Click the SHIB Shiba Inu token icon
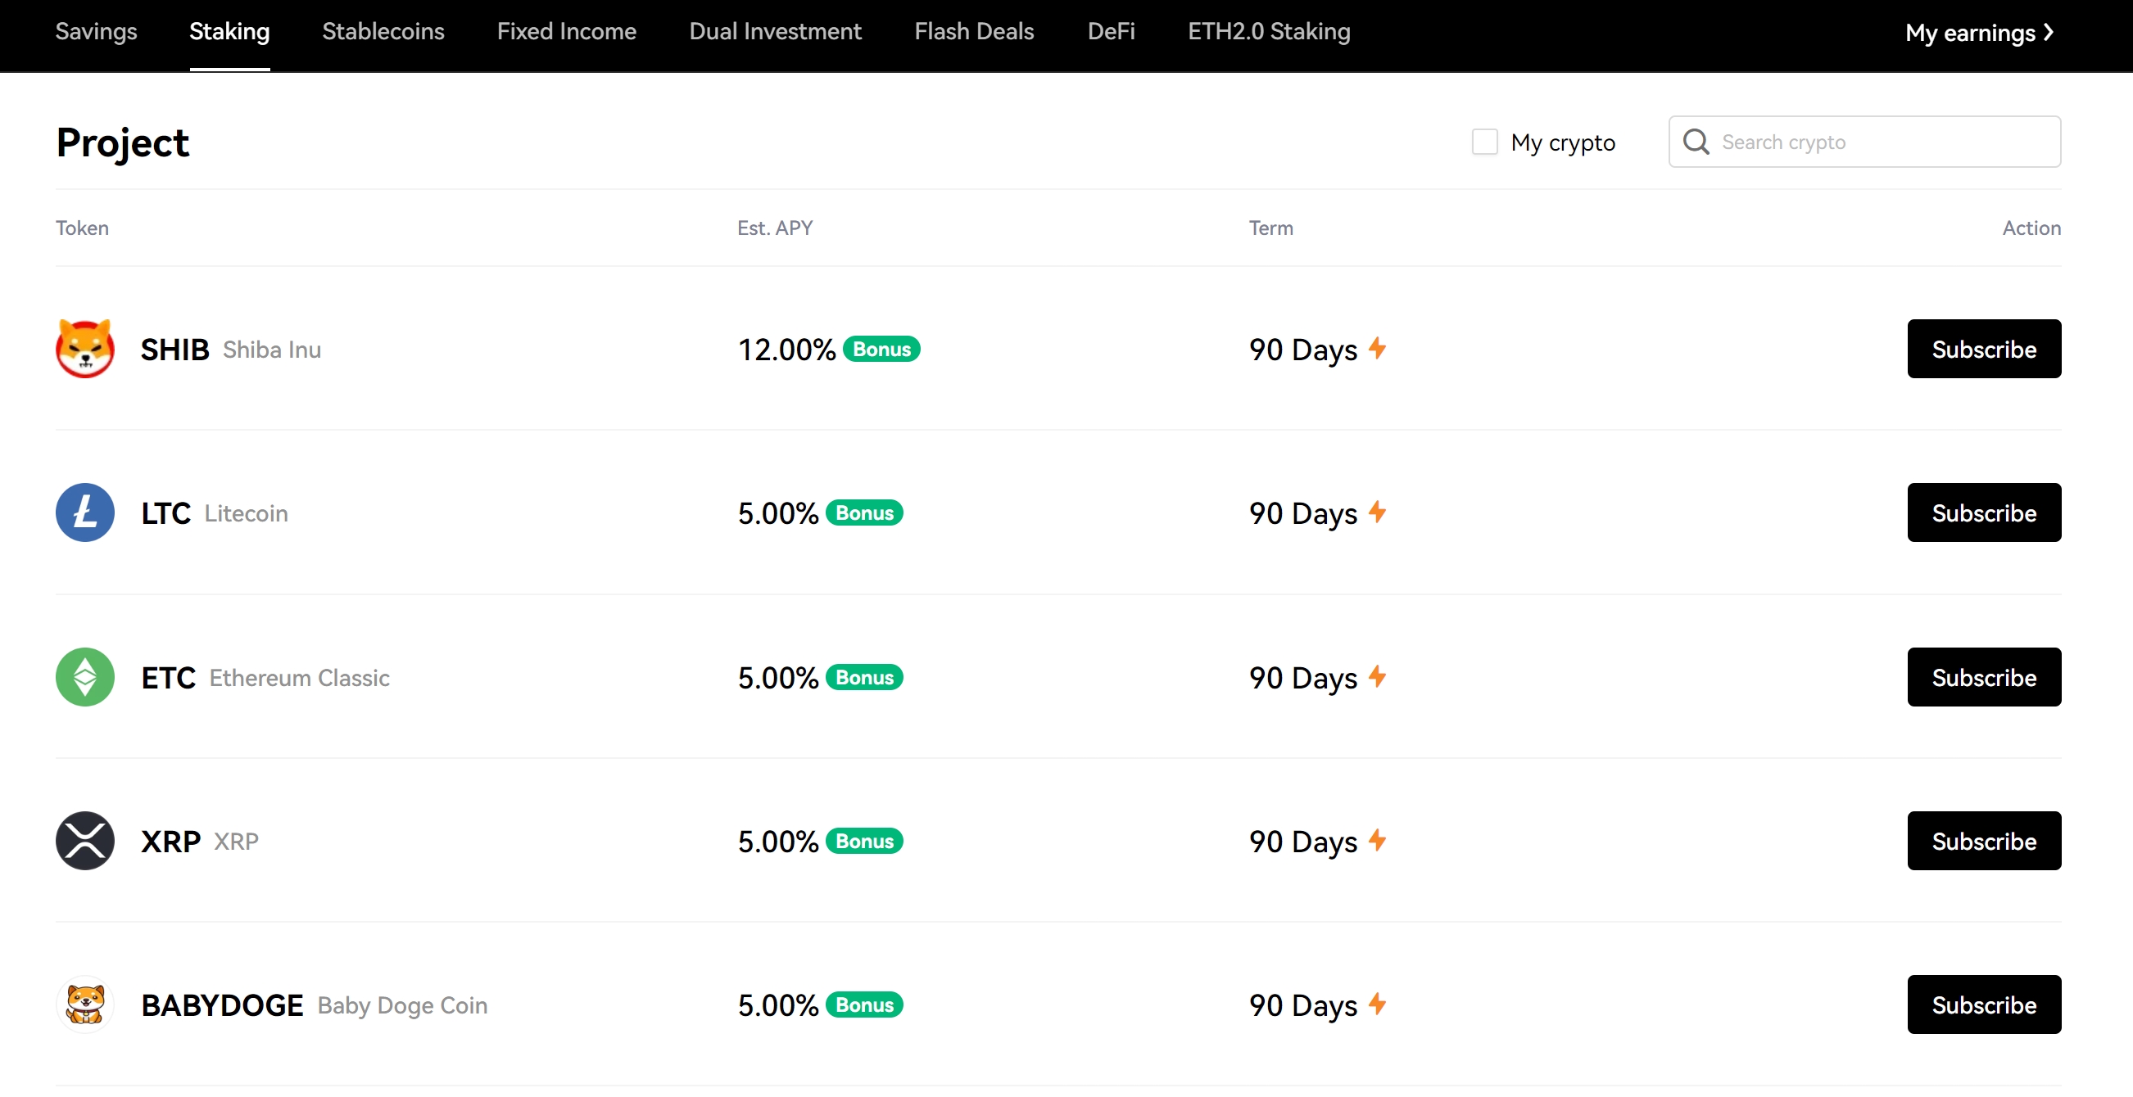Image resolution: width=2133 pixels, height=1097 pixels. [85, 349]
